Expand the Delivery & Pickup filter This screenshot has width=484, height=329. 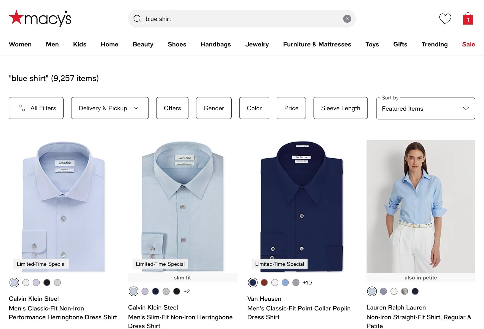coord(109,108)
